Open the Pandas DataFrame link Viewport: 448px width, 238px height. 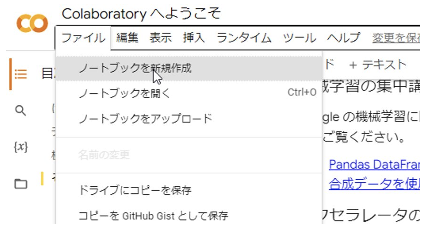pyautogui.click(x=374, y=164)
